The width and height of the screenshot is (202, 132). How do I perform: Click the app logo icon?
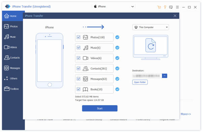point(7,6)
